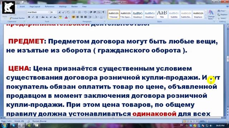Toggle Show/Hide paragraph marks
Viewport: 229px width, 128px height.
(x=103, y=12)
